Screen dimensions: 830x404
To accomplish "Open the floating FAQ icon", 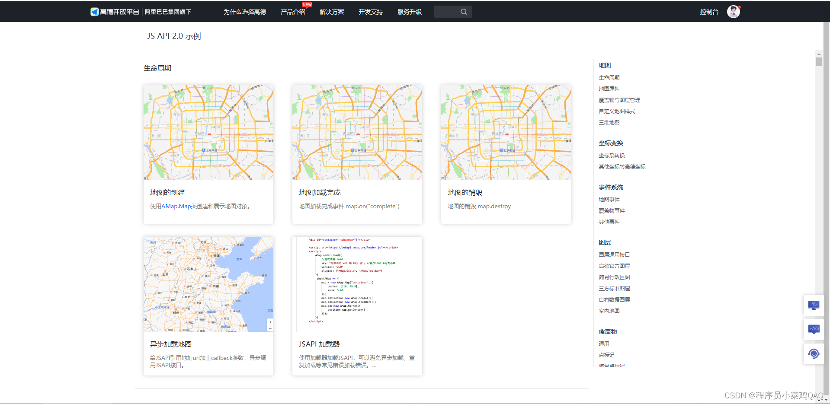I will [x=814, y=330].
